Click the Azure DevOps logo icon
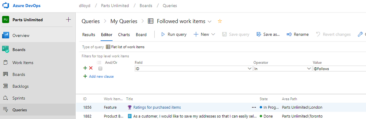Viewport: 366px width, 119px height. 6,6
